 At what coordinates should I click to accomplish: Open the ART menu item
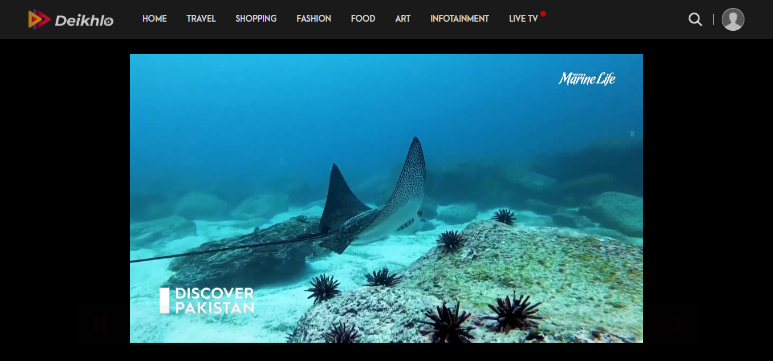pyautogui.click(x=403, y=19)
